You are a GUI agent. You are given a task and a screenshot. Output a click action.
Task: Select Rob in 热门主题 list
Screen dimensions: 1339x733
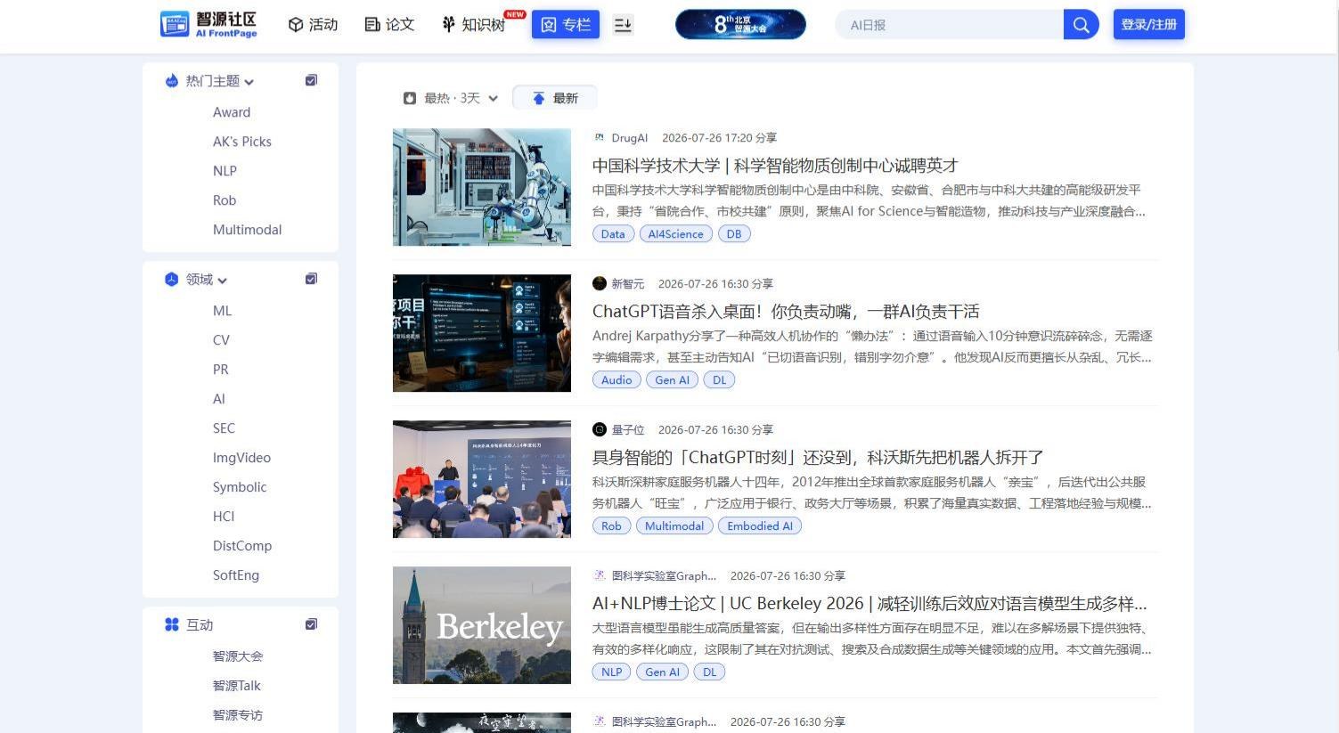click(x=225, y=200)
